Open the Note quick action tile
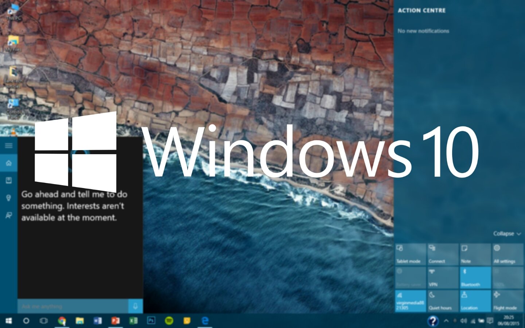The width and height of the screenshot is (525, 328). (x=475, y=254)
